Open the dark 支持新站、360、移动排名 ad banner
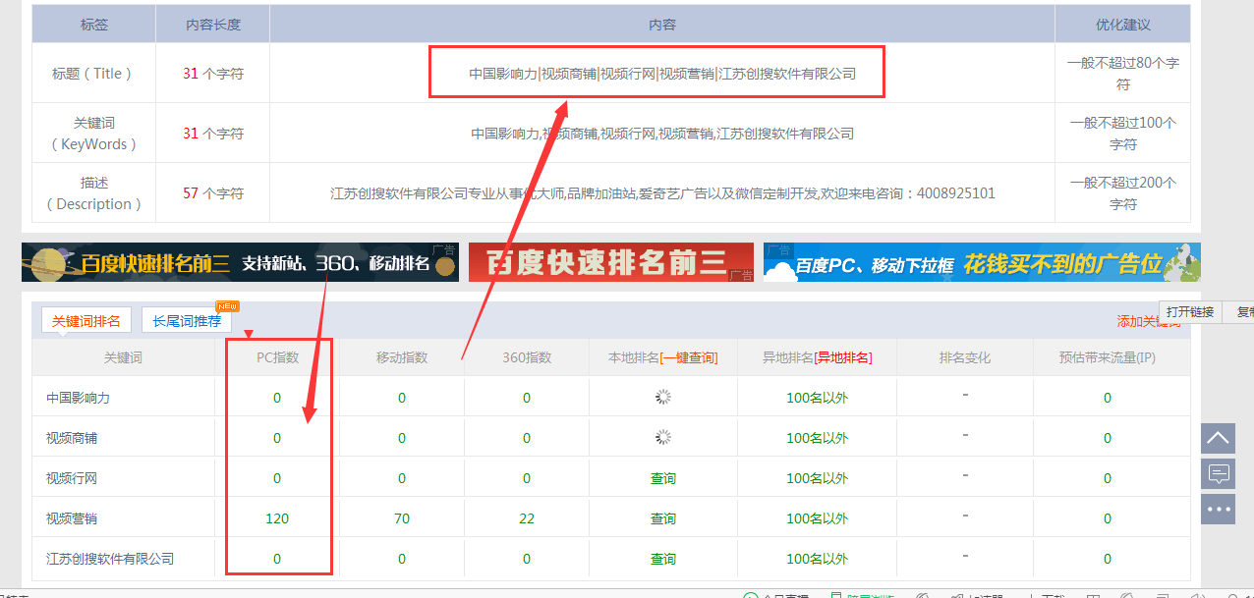The height and width of the screenshot is (598, 1254). tap(240, 262)
